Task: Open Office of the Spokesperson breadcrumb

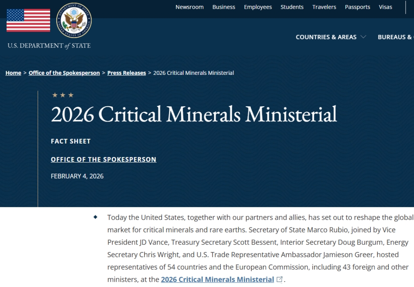Action: pos(64,73)
